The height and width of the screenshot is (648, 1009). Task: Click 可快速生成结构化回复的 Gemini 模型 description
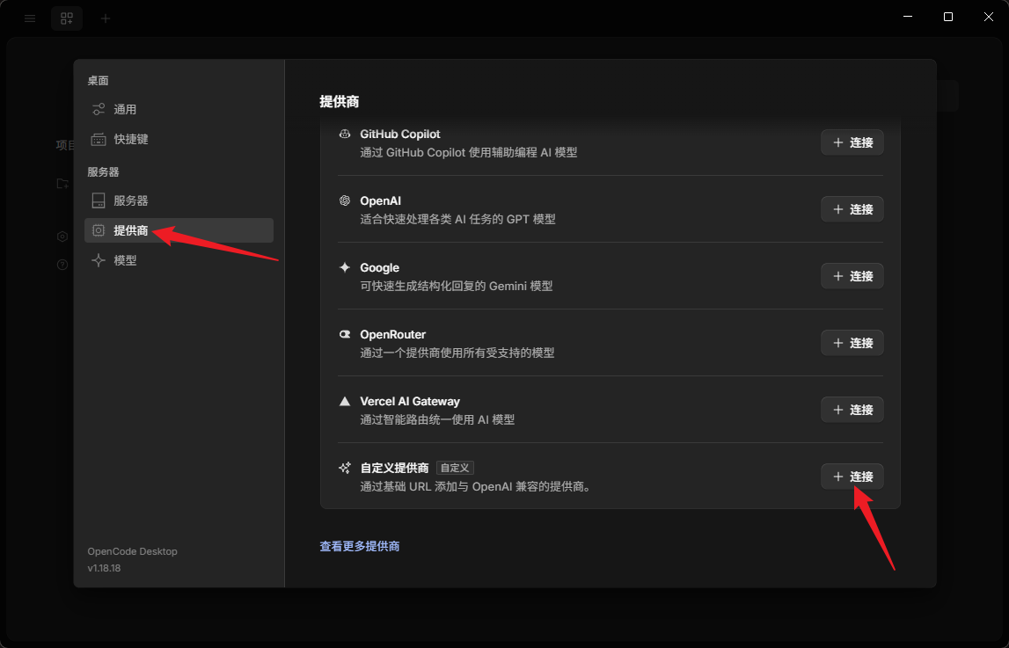(x=457, y=286)
